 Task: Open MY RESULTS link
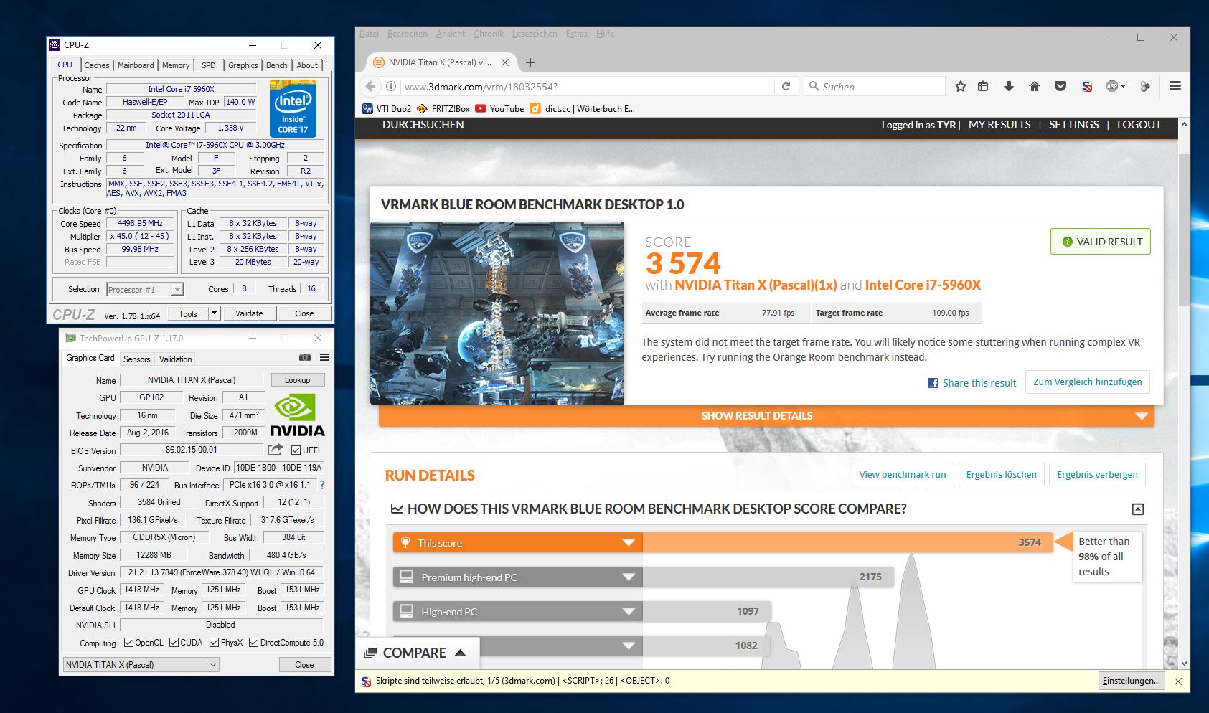(x=999, y=125)
